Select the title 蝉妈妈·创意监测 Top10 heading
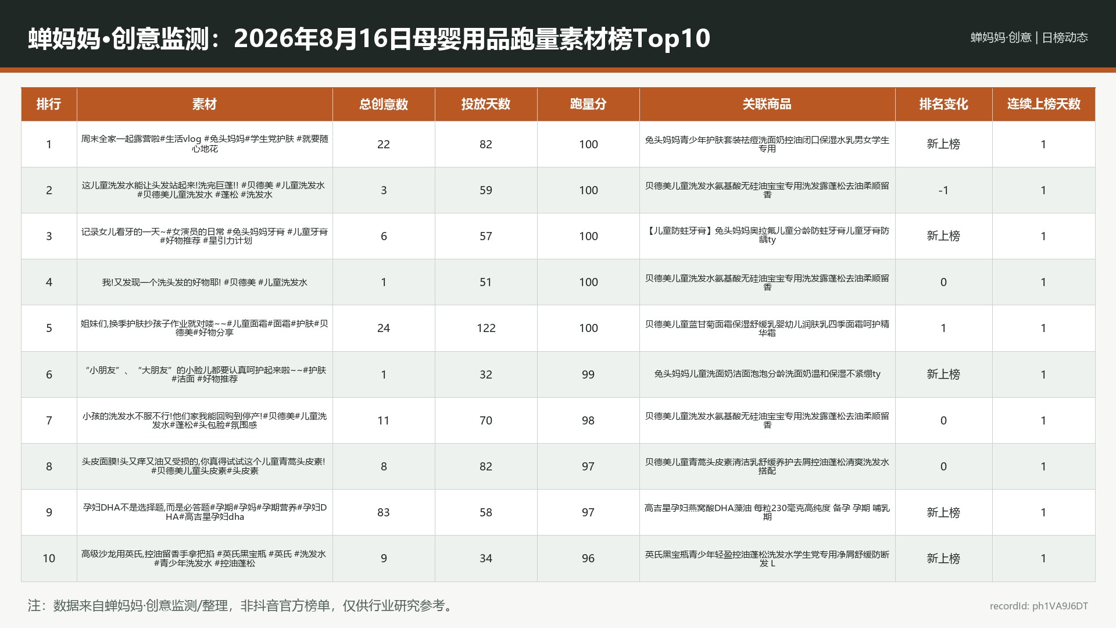 369,38
